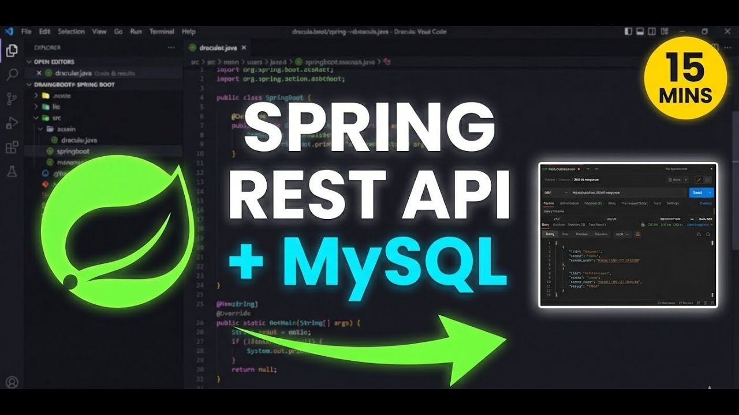The width and height of the screenshot is (739, 415).
Task: Click the Postman search response icon
Action: 708,234
